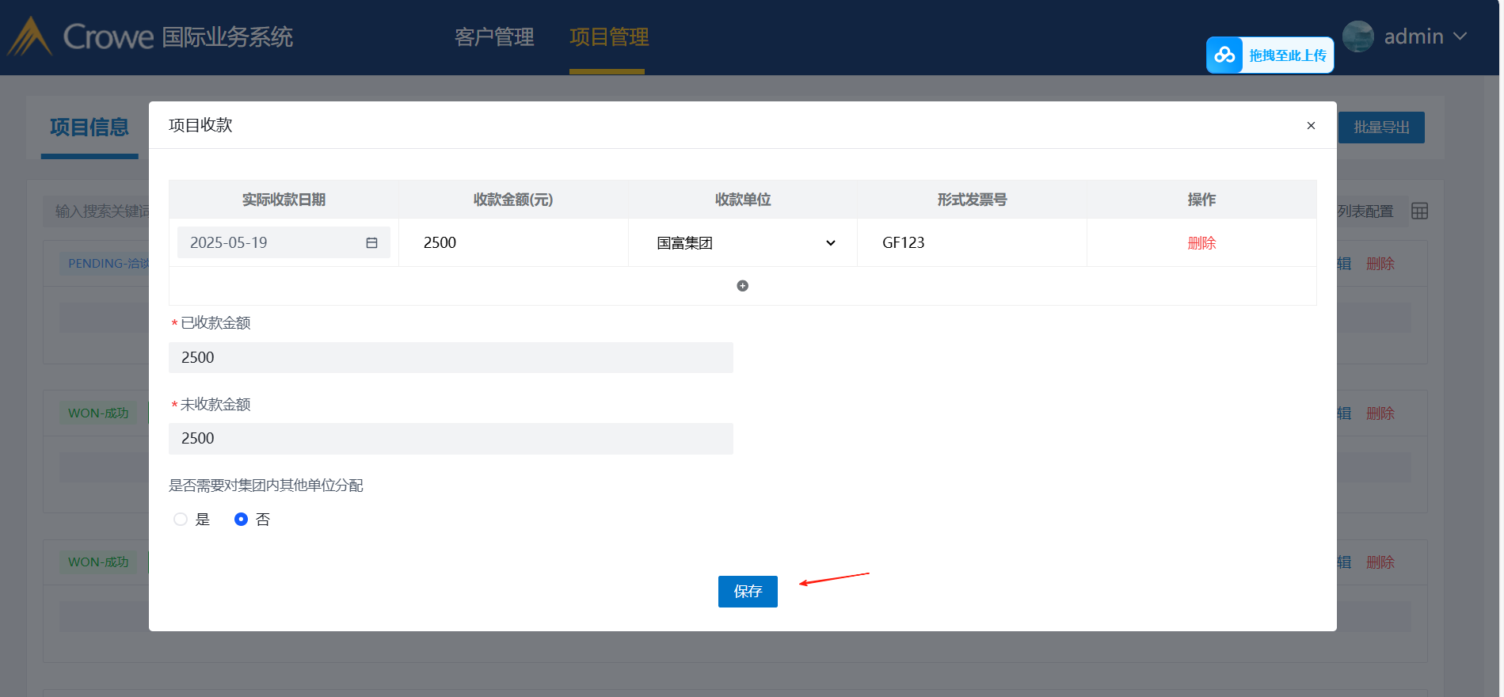Click the 项目收款 dialog title
The width and height of the screenshot is (1504, 697).
tap(200, 125)
